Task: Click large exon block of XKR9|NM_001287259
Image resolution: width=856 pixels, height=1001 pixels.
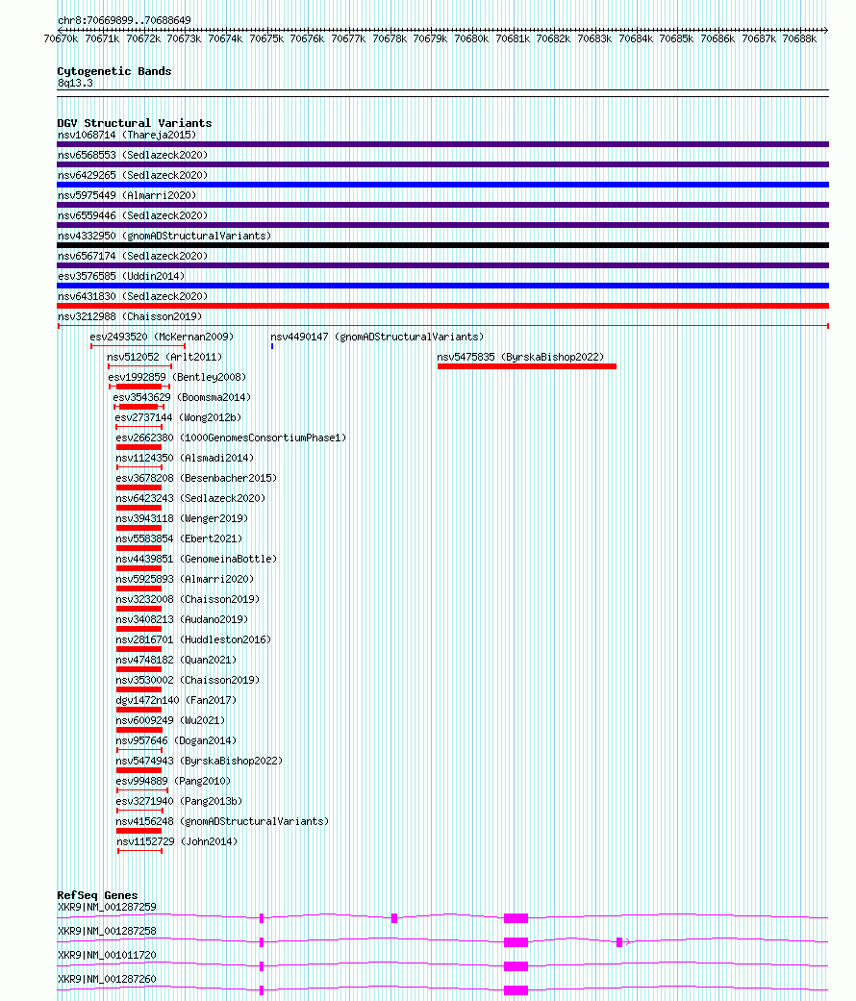Action: 516,918
